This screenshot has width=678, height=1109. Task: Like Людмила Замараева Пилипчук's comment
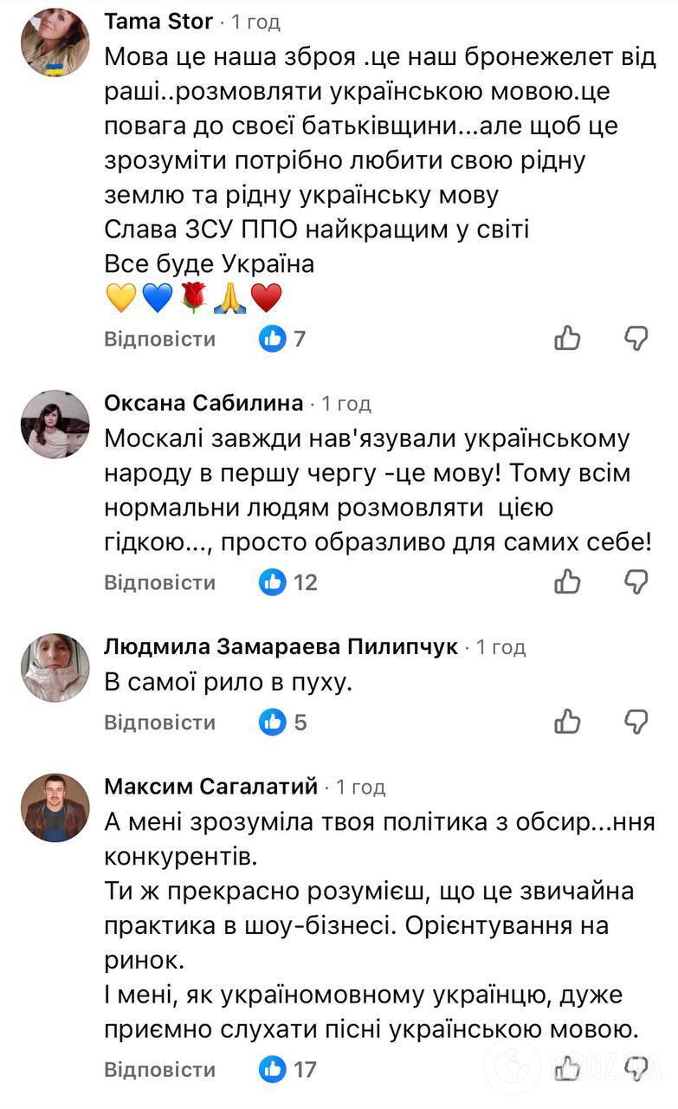pyautogui.click(x=568, y=721)
